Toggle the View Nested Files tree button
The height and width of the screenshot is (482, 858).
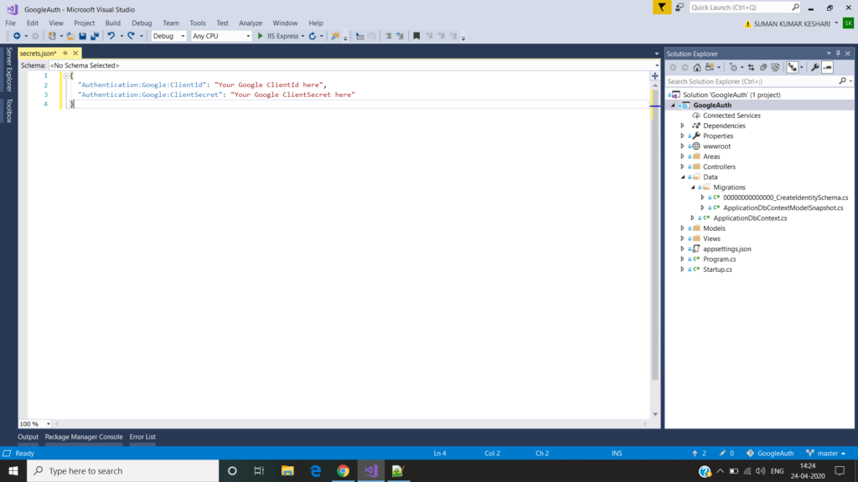tap(793, 67)
